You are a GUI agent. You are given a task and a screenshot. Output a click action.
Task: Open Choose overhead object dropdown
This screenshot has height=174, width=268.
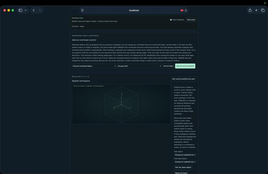tap(94, 66)
